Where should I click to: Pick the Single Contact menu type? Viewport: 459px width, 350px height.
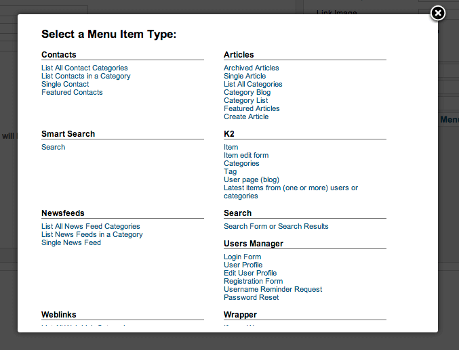[65, 84]
